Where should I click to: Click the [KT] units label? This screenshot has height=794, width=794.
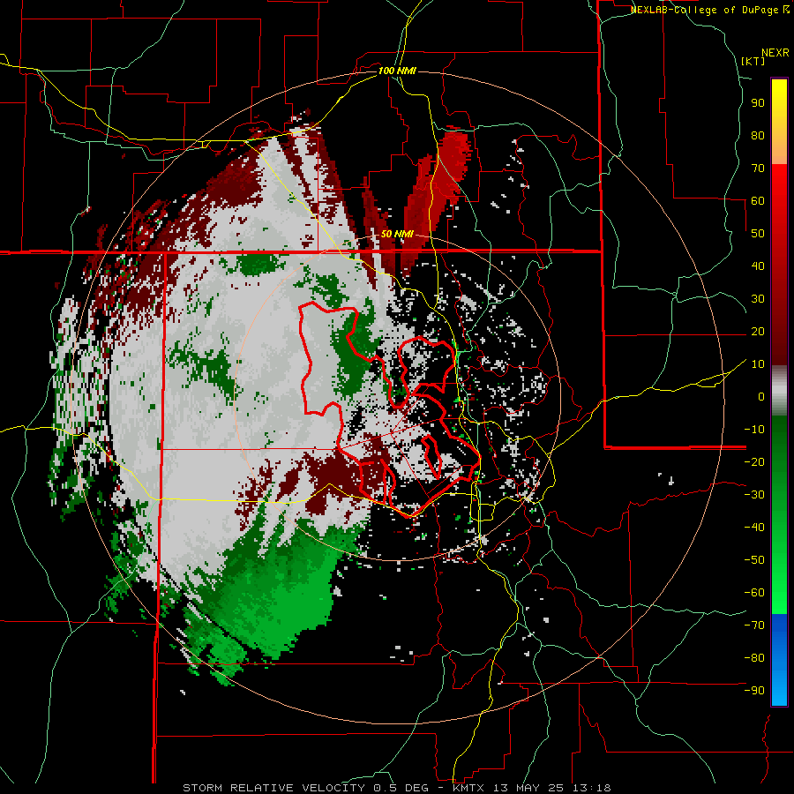[753, 61]
